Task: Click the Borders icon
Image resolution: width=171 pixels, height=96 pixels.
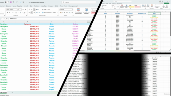Action: tap(16, 13)
